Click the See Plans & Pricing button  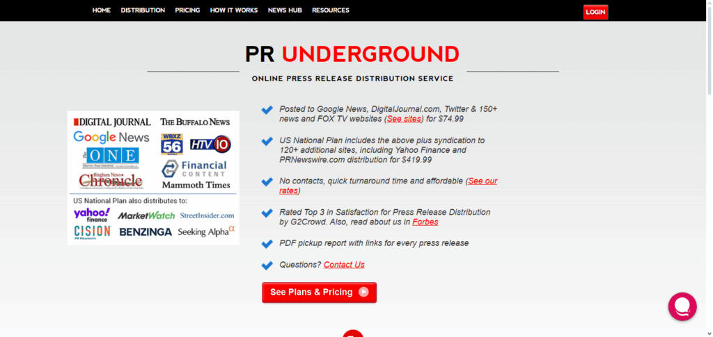(319, 293)
